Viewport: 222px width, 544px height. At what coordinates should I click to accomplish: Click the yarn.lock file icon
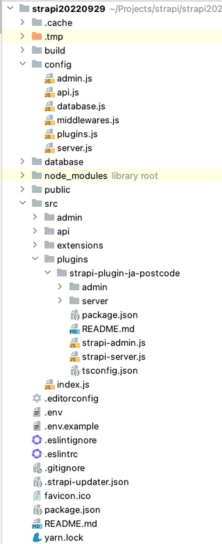(x=37, y=538)
